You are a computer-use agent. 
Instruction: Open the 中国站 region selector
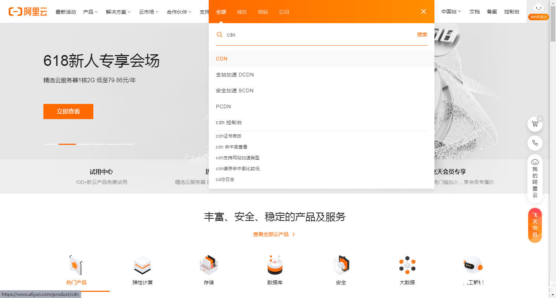point(450,11)
